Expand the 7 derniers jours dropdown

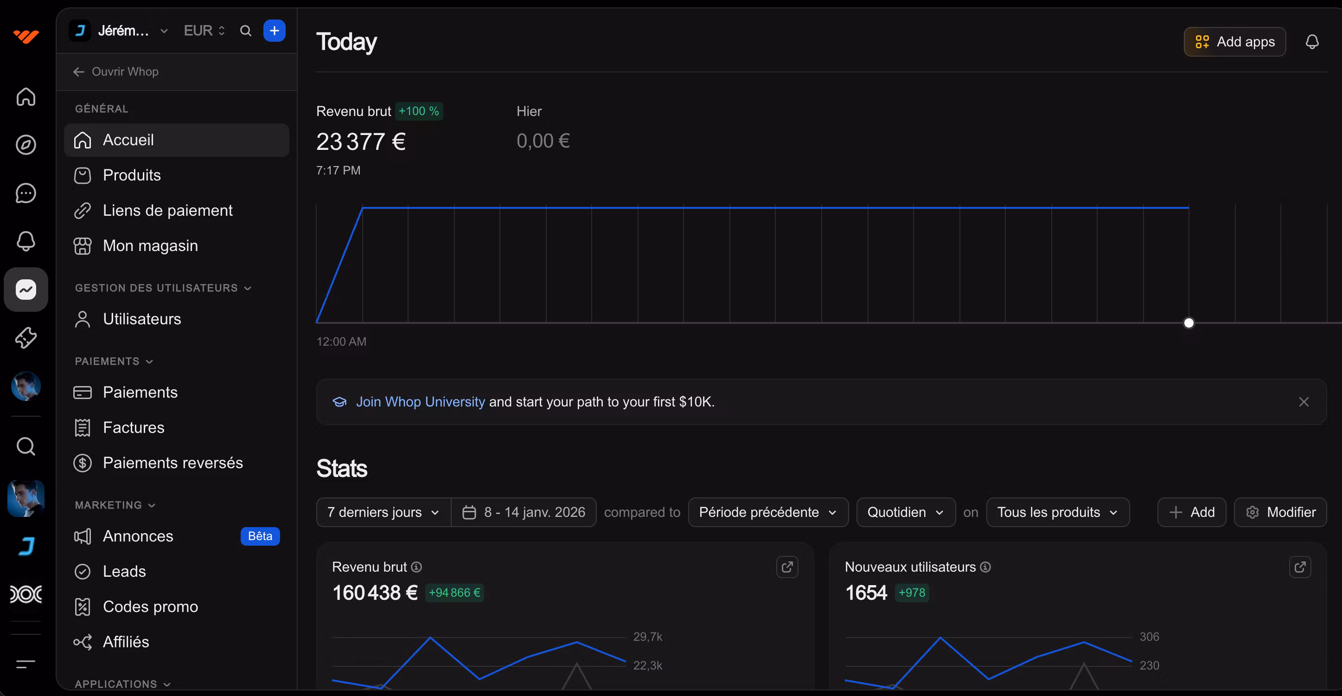click(383, 512)
